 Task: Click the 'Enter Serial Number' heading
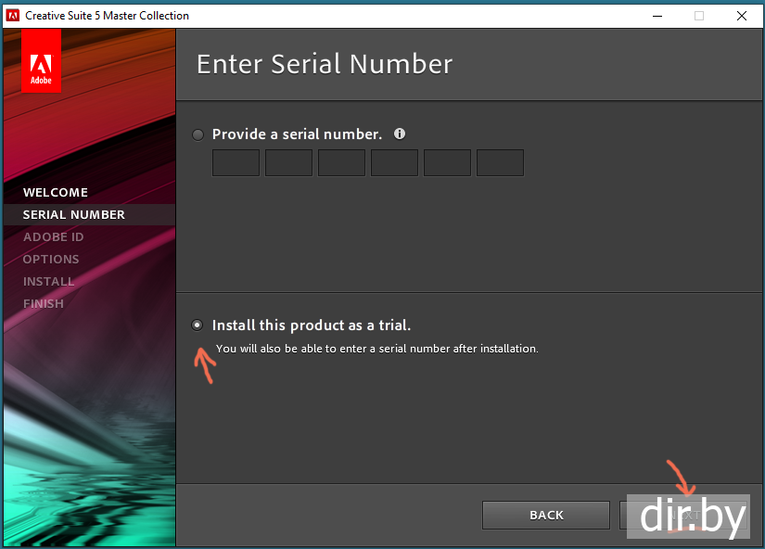(x=325, y=64)
